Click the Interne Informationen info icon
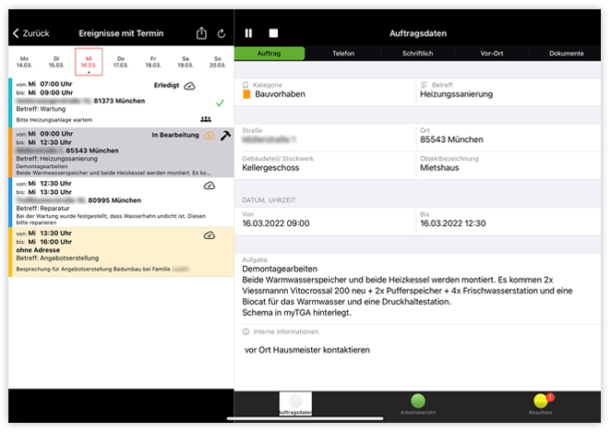This screenshot has width=611, height=433. tap(246, 331)
